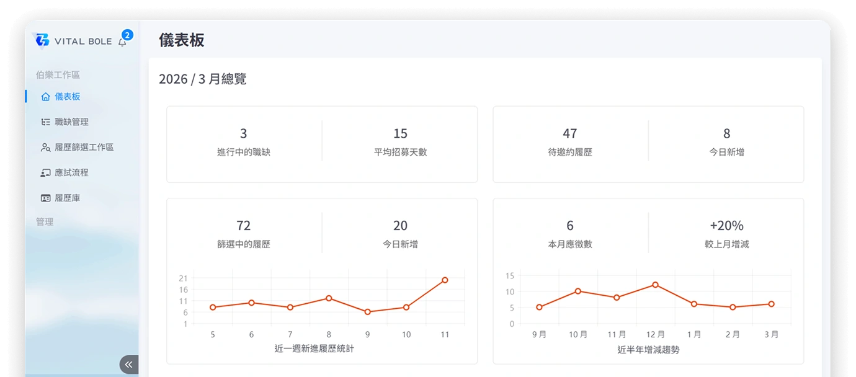Click the Vital Bole logo icon

42,40
